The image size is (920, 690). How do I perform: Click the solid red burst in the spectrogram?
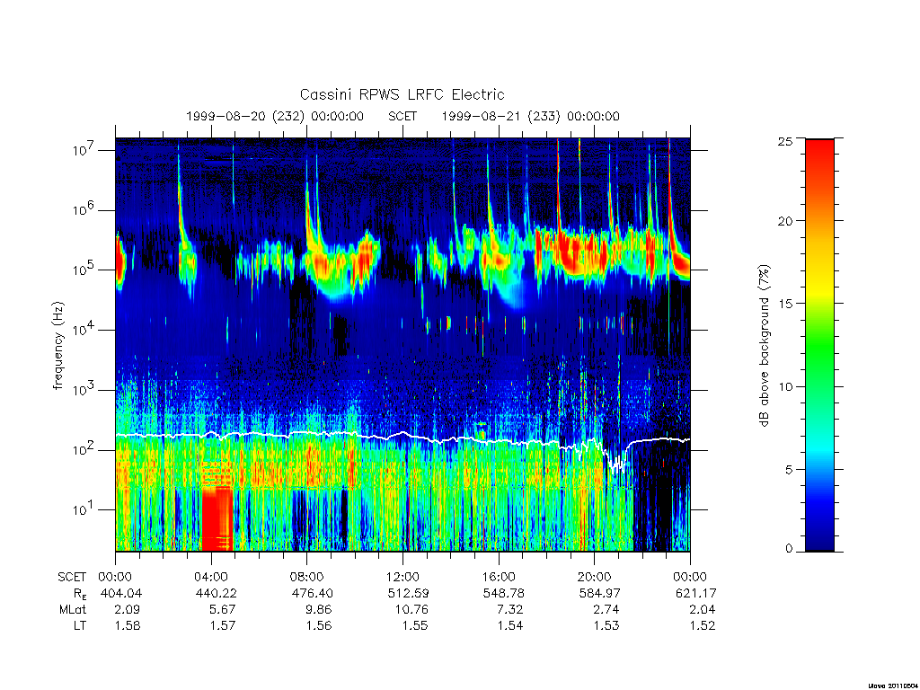pyautogui.click(x=217, y=518)
